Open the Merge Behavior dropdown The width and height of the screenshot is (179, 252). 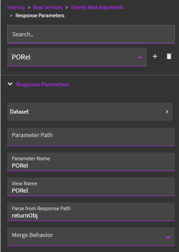[x=91, y=237]
